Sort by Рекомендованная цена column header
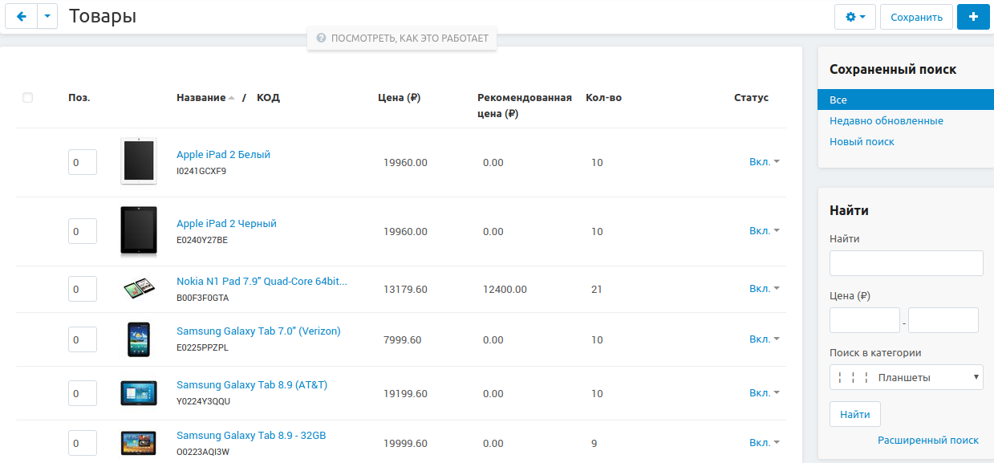994x463 pixels. [x=525, y=105]
